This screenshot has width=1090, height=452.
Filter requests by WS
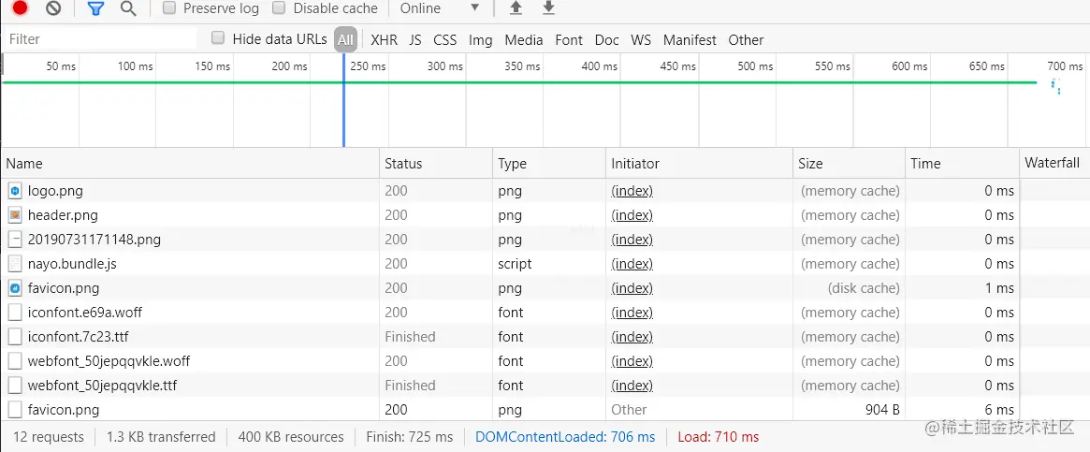click(641, 39)
